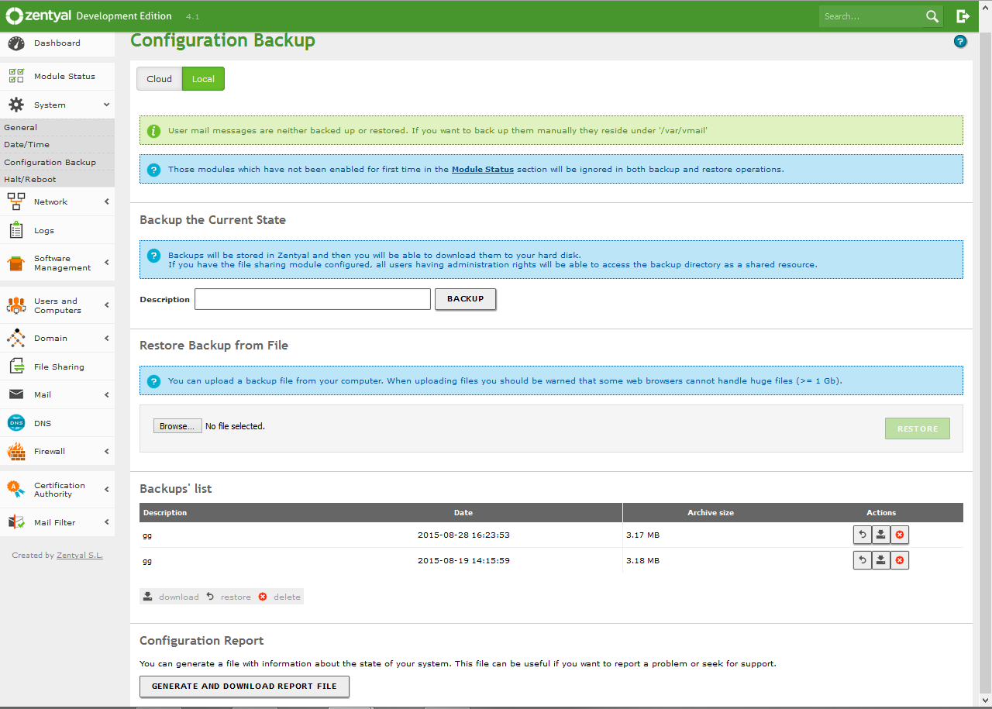Viewport: 992px width, 709px height.
Task: Expand the Firewall menu arrow
Action: [106, 451]
